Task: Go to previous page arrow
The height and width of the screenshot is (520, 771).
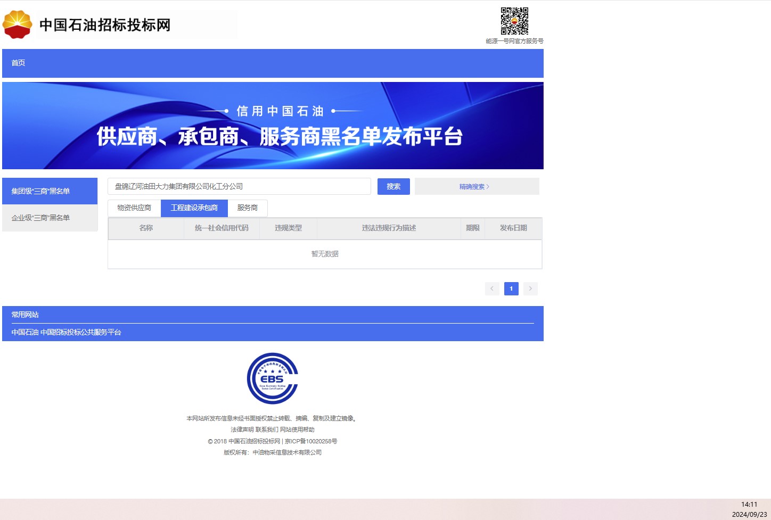Action: 492,288
